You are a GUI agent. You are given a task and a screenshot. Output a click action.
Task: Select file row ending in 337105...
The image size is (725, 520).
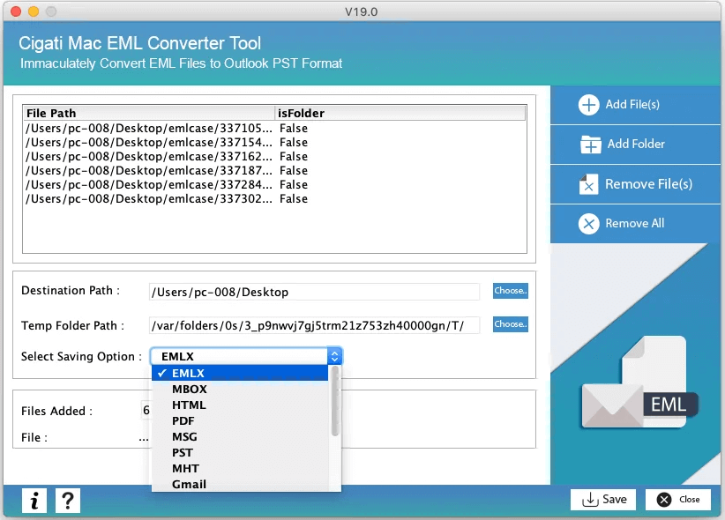(x=274, y=128)
